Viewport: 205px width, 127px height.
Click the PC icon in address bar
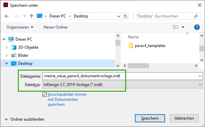(x=40, y=16)
